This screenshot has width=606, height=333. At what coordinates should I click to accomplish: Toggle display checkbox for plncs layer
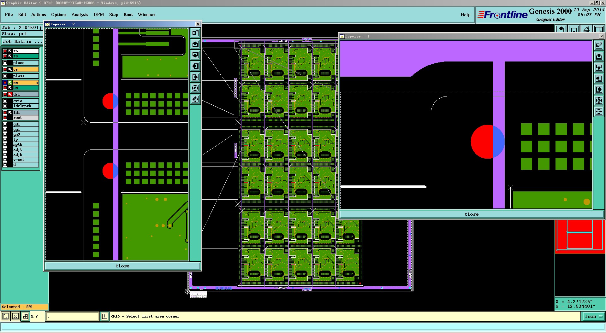5,63
